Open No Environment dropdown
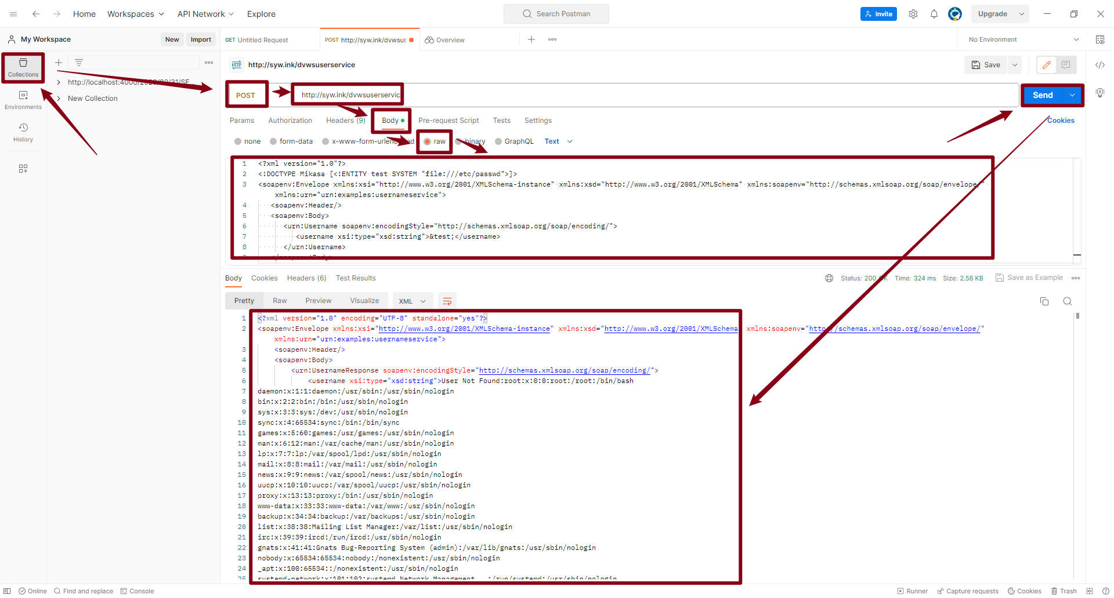This screenshot has width=1114, height=598. coord(1024,39)
